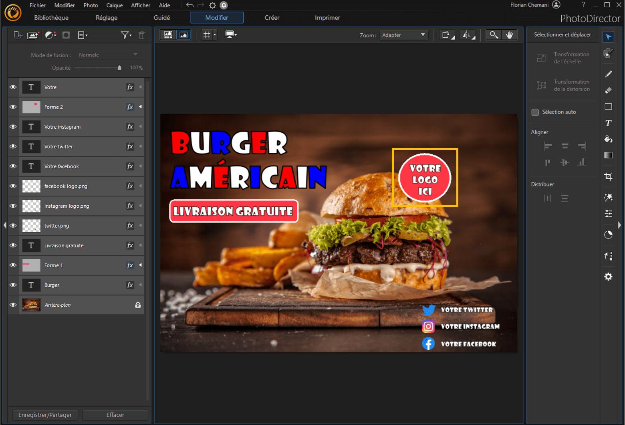Viewport: 625px width, 425px height.
Task: Select the Arrière-plan layer thumbnail
Action: 31,305
